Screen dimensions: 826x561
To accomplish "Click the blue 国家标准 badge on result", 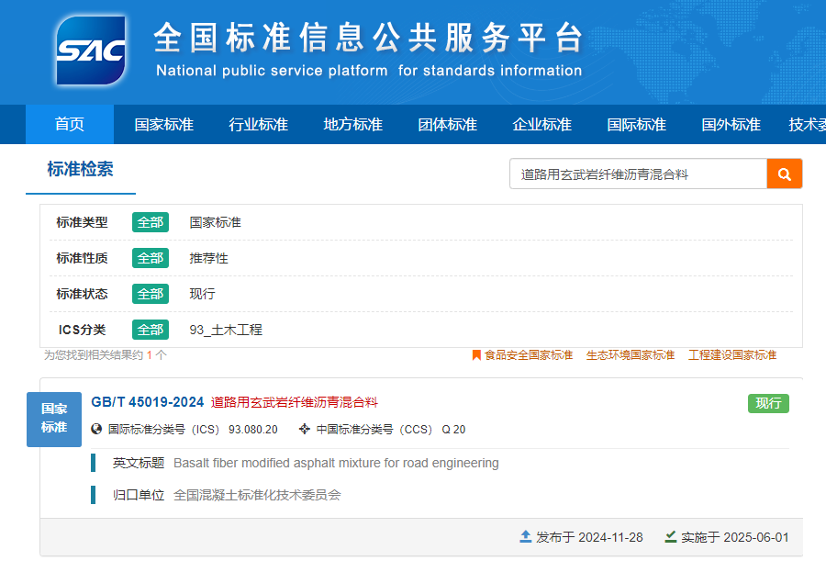I will click(54, 419).
